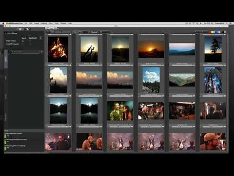The height and width of the screenshot is (176, 234).
Task: Open the Help menu
Action: click(70, 23)
